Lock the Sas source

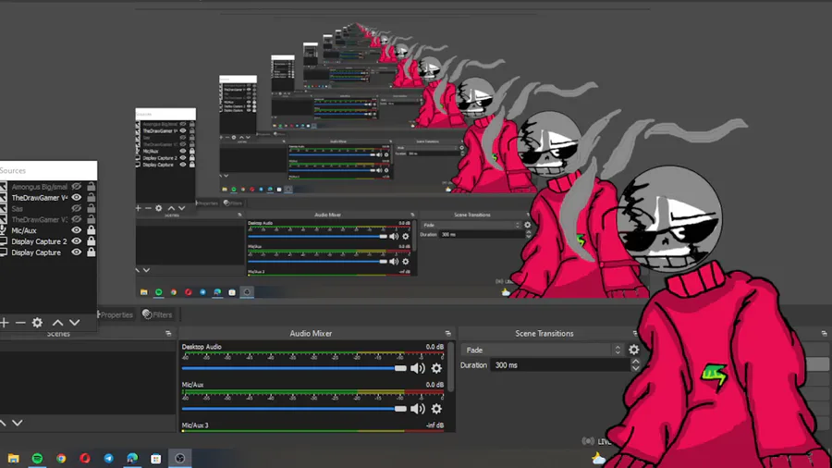coord(92,208)
